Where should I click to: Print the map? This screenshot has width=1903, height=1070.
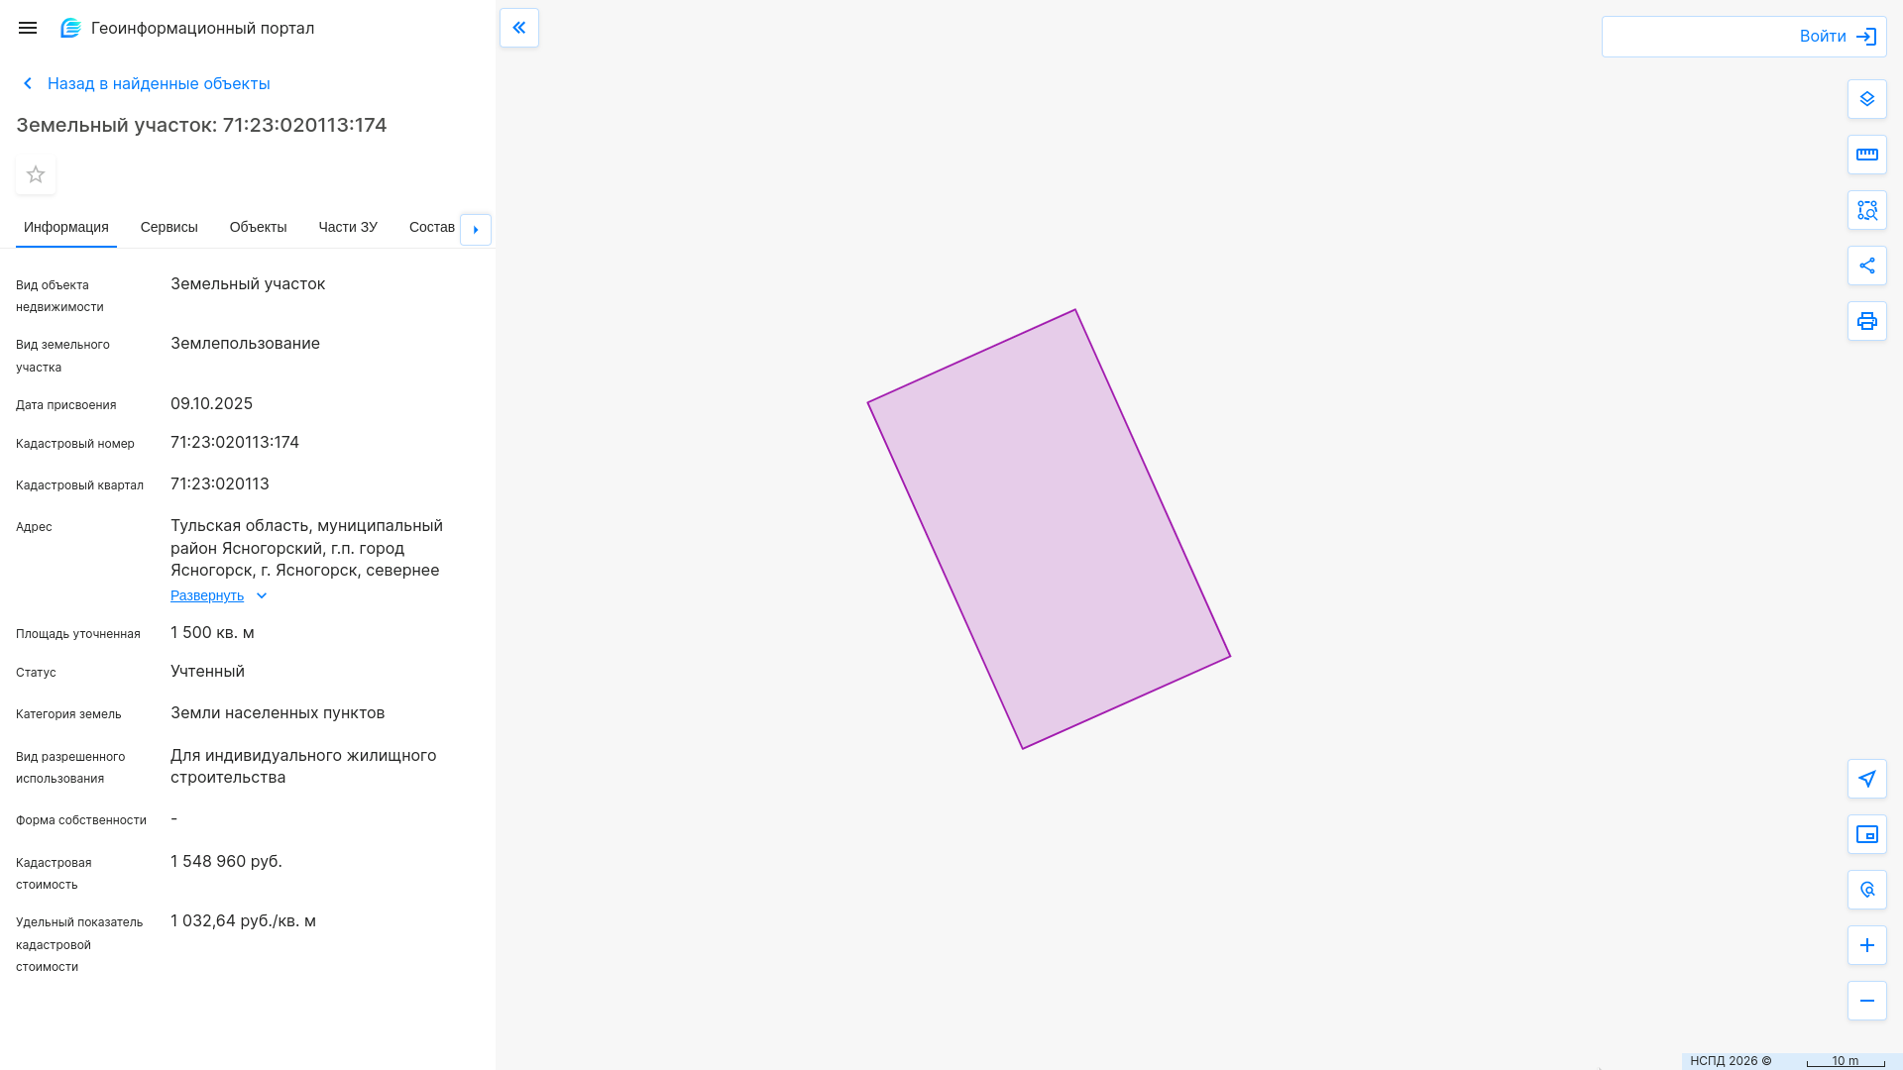1867,321
